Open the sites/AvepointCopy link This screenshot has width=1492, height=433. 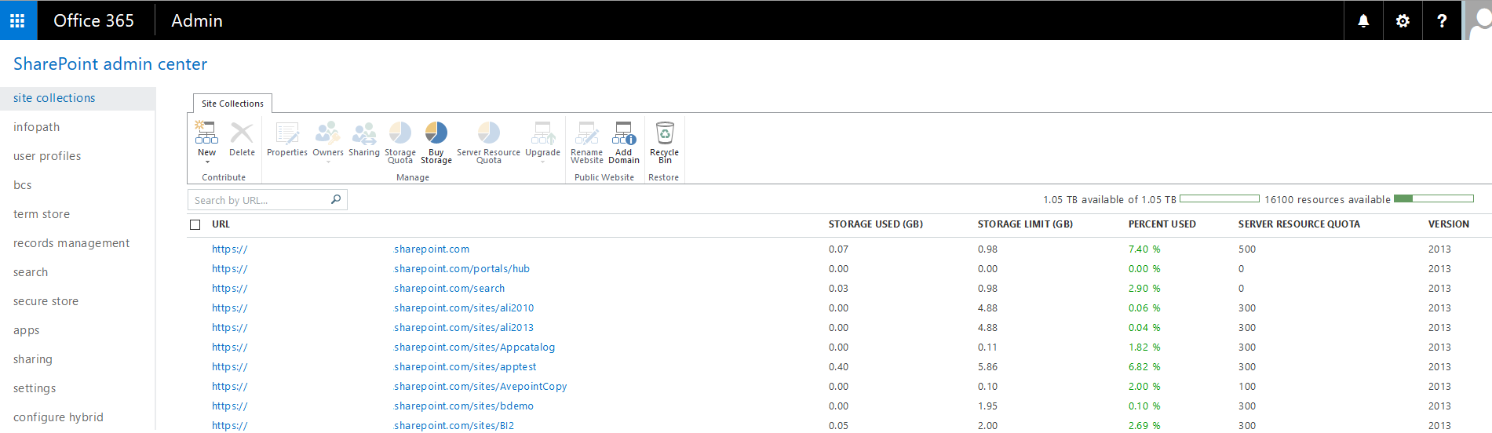tap(480, 387)
